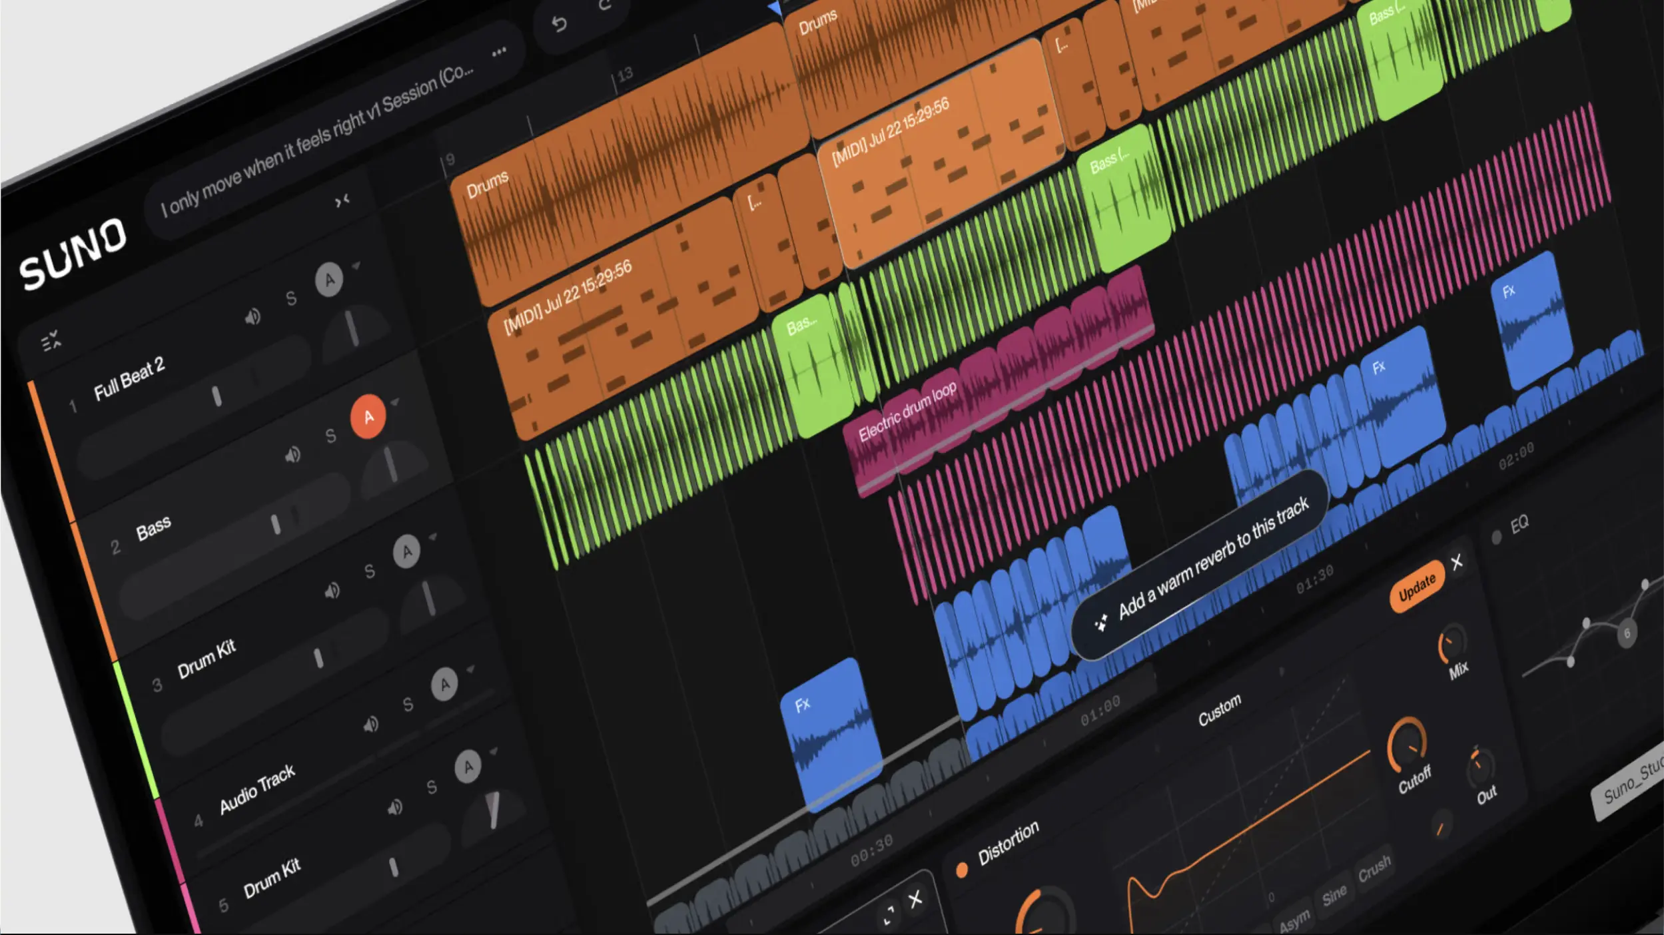Click the track list collapse icon above Full Beat 2

click(x=51, y=342)
